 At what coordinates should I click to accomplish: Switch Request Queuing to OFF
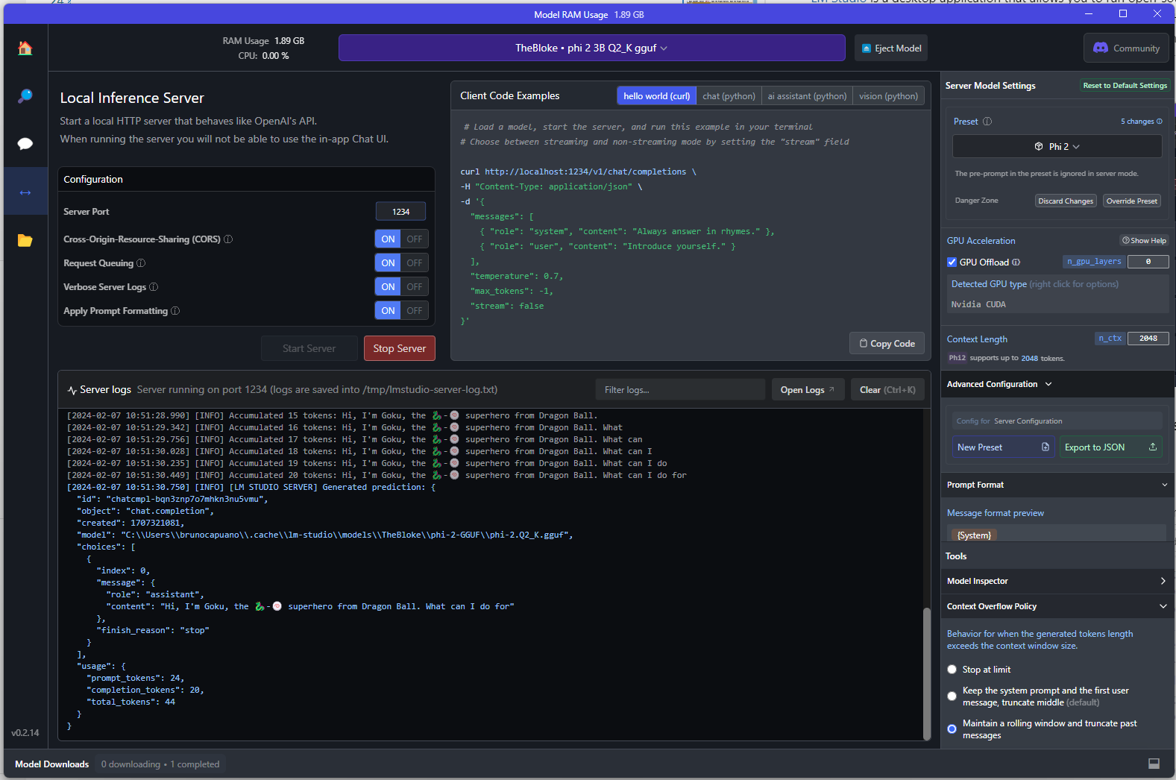coord(415,263)
